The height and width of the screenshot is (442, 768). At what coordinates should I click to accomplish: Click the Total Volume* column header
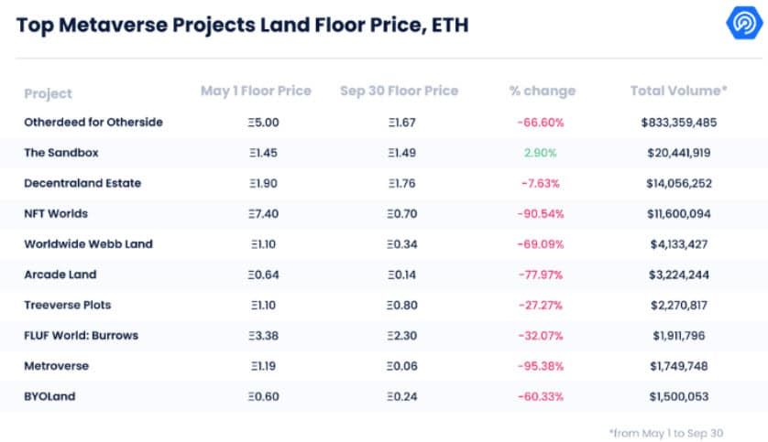pyautogui.click(x=678, y=91)
